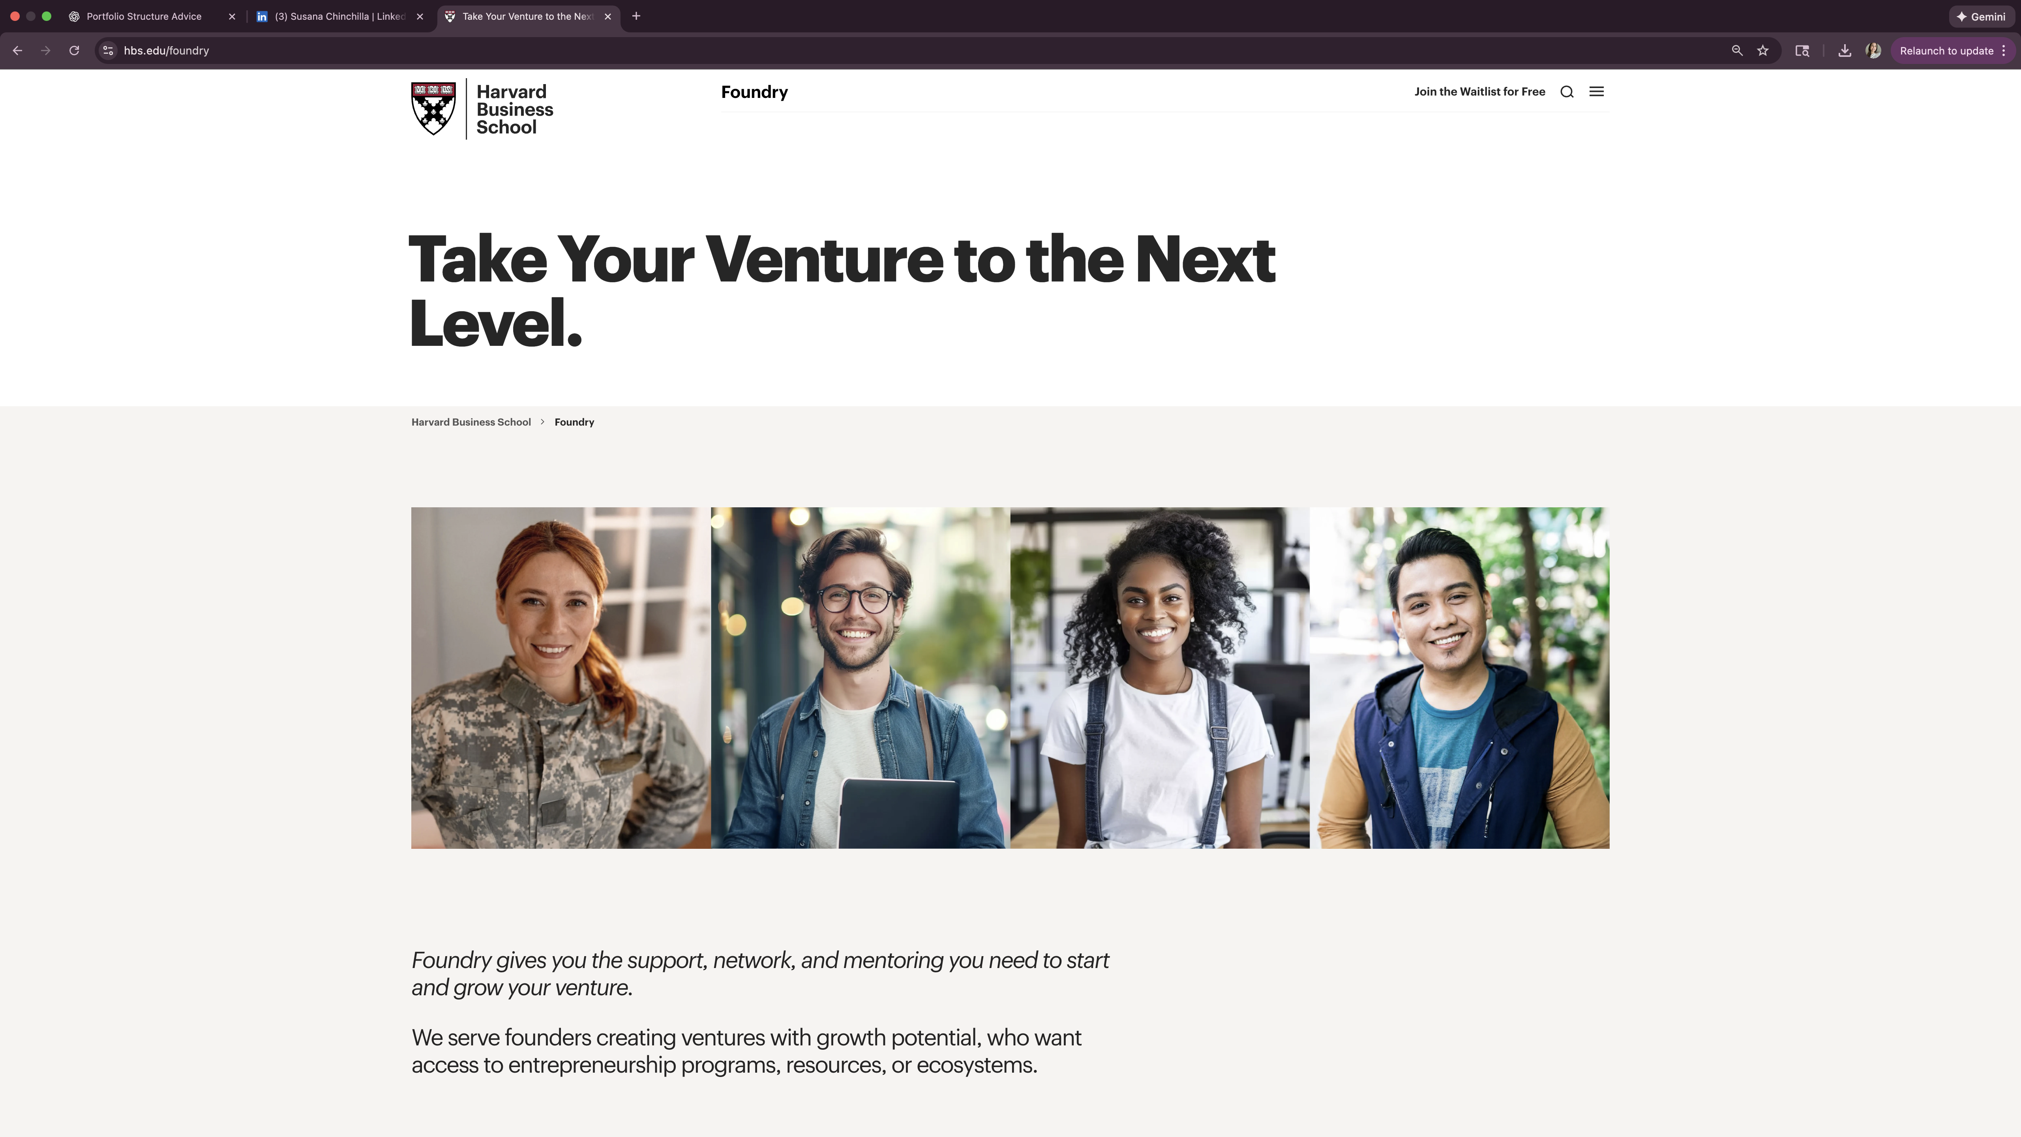The height and width of the screenshot is (1137, 2021).
Task: Go back to previous page
Action: (17, 51)
